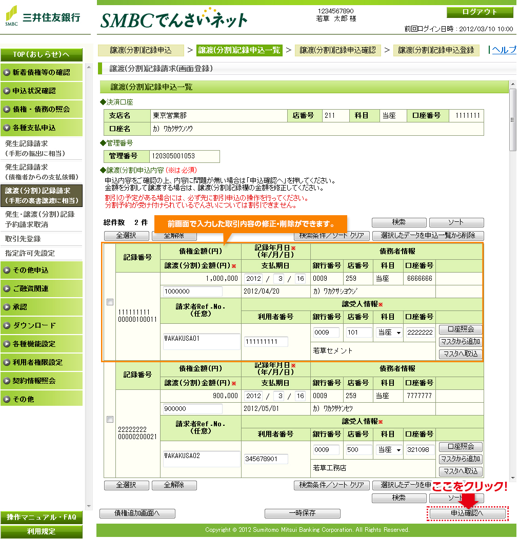Click 口座照会 for 若草セメント
Image resolution: width=519 pixels, height=539 pixels.
click(461, 329)
